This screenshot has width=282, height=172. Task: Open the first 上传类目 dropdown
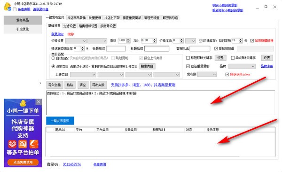(83, 74)
